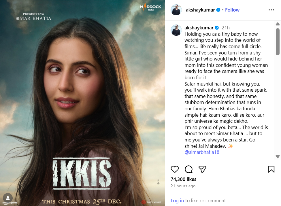Click akshaykumar avatar beside caption
This screenshot has height=206, width=281.
click(176, 30)
